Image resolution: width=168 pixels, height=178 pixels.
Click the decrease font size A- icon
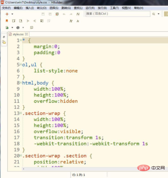(x=78, y=21)
